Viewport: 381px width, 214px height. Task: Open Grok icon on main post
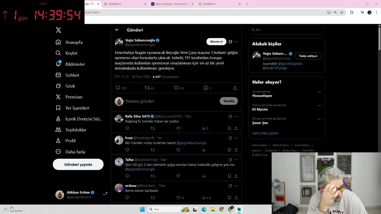(230, 42)
